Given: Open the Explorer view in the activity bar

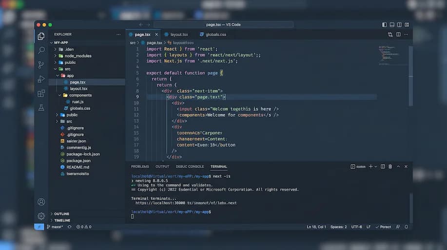Looking at the screenshot, I should pos(41,36).
